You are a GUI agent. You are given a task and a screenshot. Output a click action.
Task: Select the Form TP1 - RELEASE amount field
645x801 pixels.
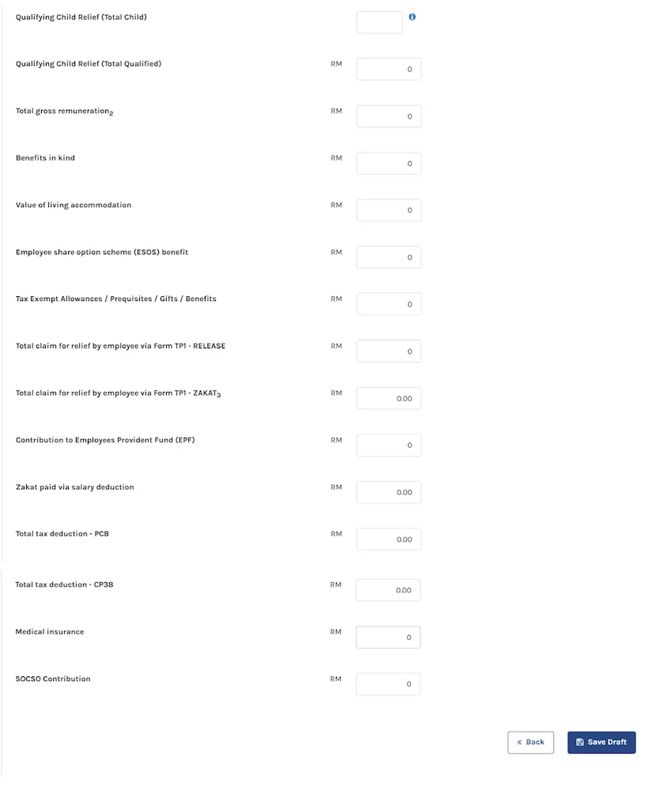[x=388, y=352]
